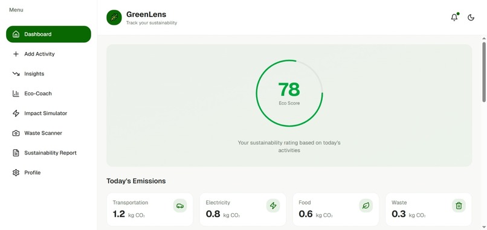
Task: Click the car icon on Transportation card
Action: click(180, 205)
